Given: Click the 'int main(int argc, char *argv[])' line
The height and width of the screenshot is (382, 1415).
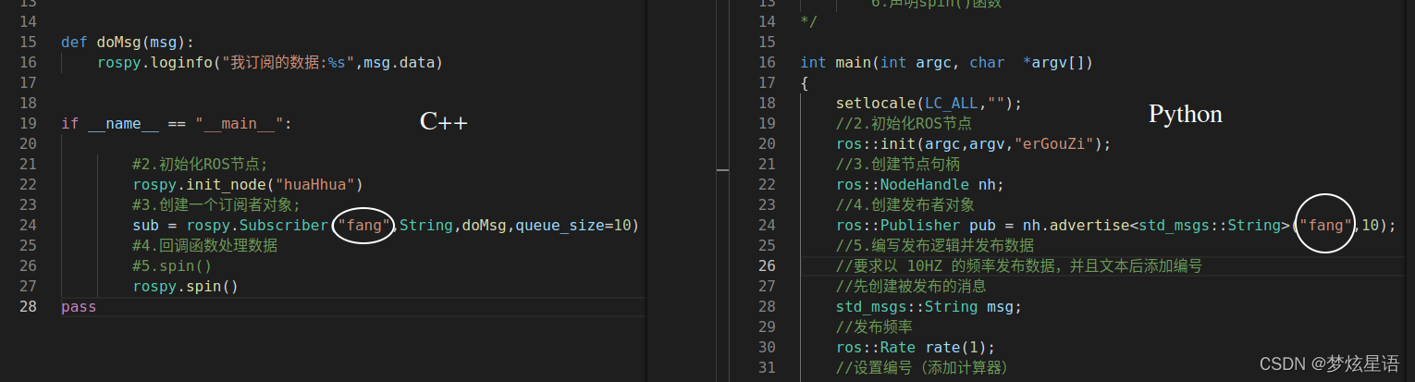Looking at the screenshot, I should pyautogui.click(x=947, y=62).
